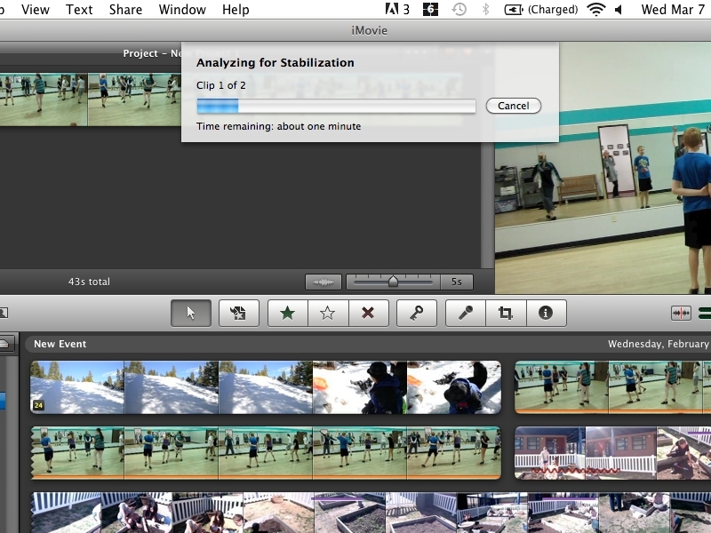Screen dimensions: 711x533
Task: Click the Analyzing for Stabilization heading
Action: (276, 62)
